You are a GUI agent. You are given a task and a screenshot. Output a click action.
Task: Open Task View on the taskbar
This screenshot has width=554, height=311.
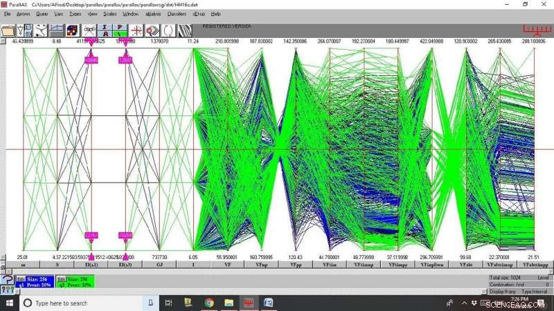click(168, 303)
